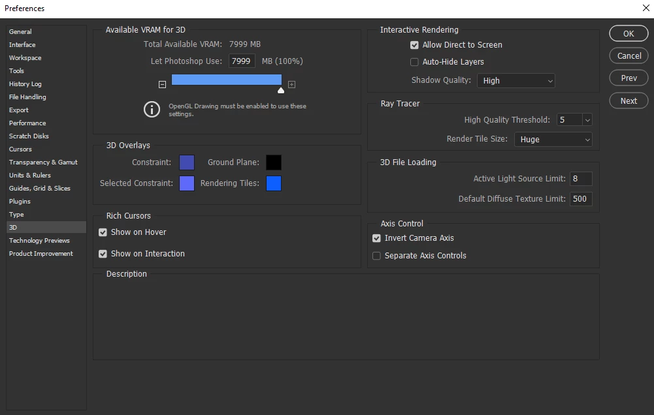654x415 pixels.
Task: Open High Quality Threshold dropdown
Action: click(x=587, y=120)
